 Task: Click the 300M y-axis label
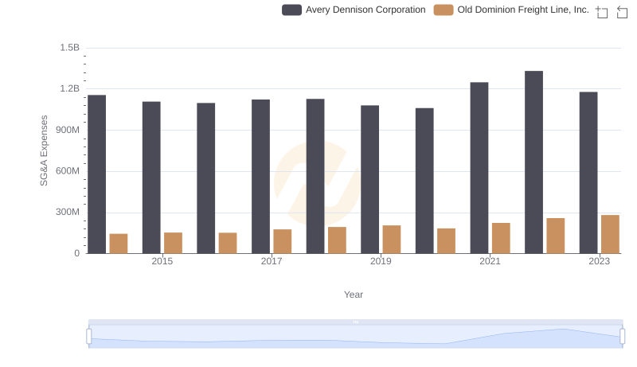68,212
